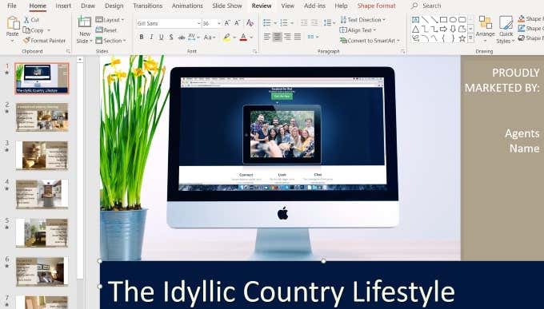Open the Arrange menu
Viewport: 544px width, 309px height.
click(x=485, y=30)
